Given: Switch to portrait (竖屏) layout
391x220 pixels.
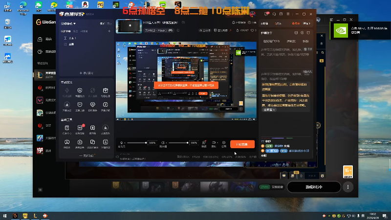Looking at the screenshot, I should [x=109, y=23].
